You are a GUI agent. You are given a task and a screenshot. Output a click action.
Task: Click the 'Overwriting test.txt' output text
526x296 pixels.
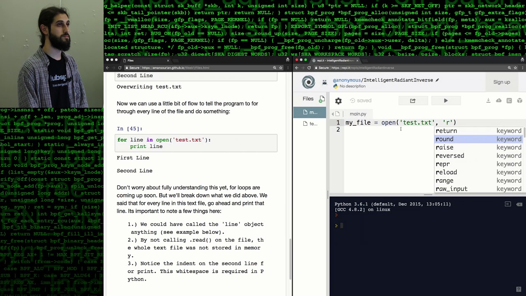149,87
